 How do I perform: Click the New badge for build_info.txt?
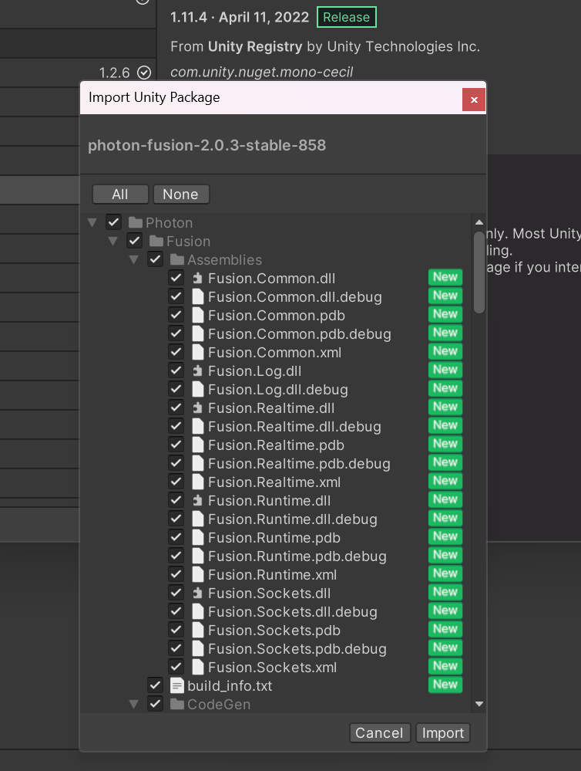click(x=445, y=685)
